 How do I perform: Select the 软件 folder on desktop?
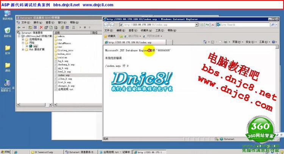pyautogui.click(x=8, y=50)
